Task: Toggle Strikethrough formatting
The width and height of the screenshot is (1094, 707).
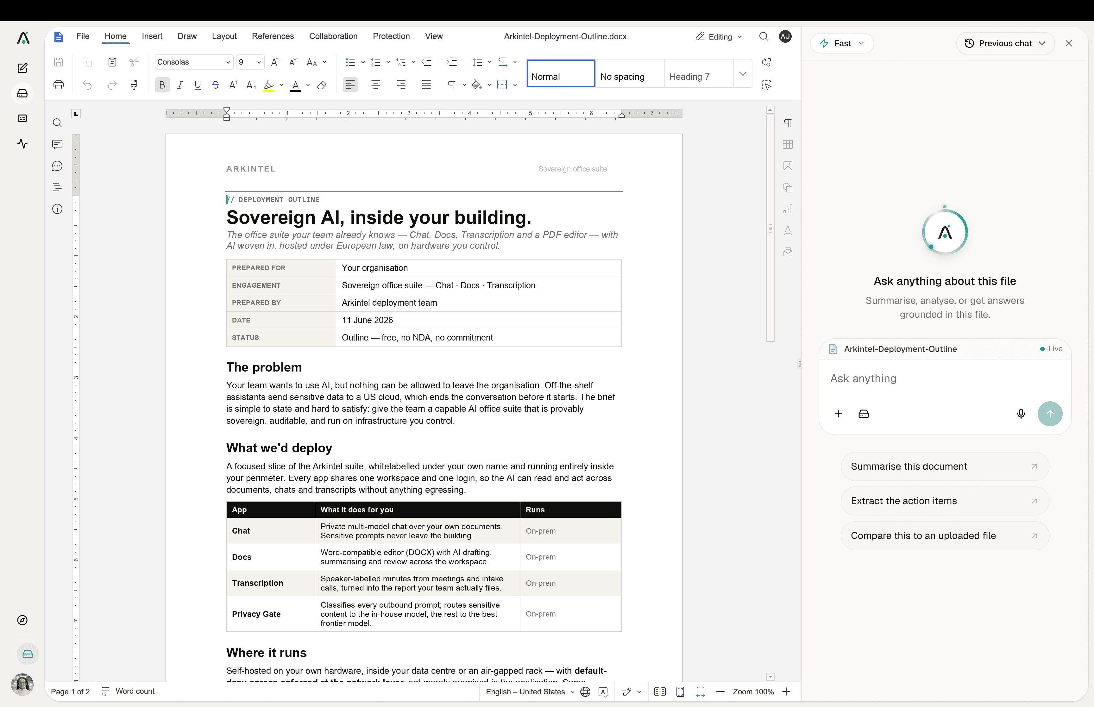Action: 215,85
